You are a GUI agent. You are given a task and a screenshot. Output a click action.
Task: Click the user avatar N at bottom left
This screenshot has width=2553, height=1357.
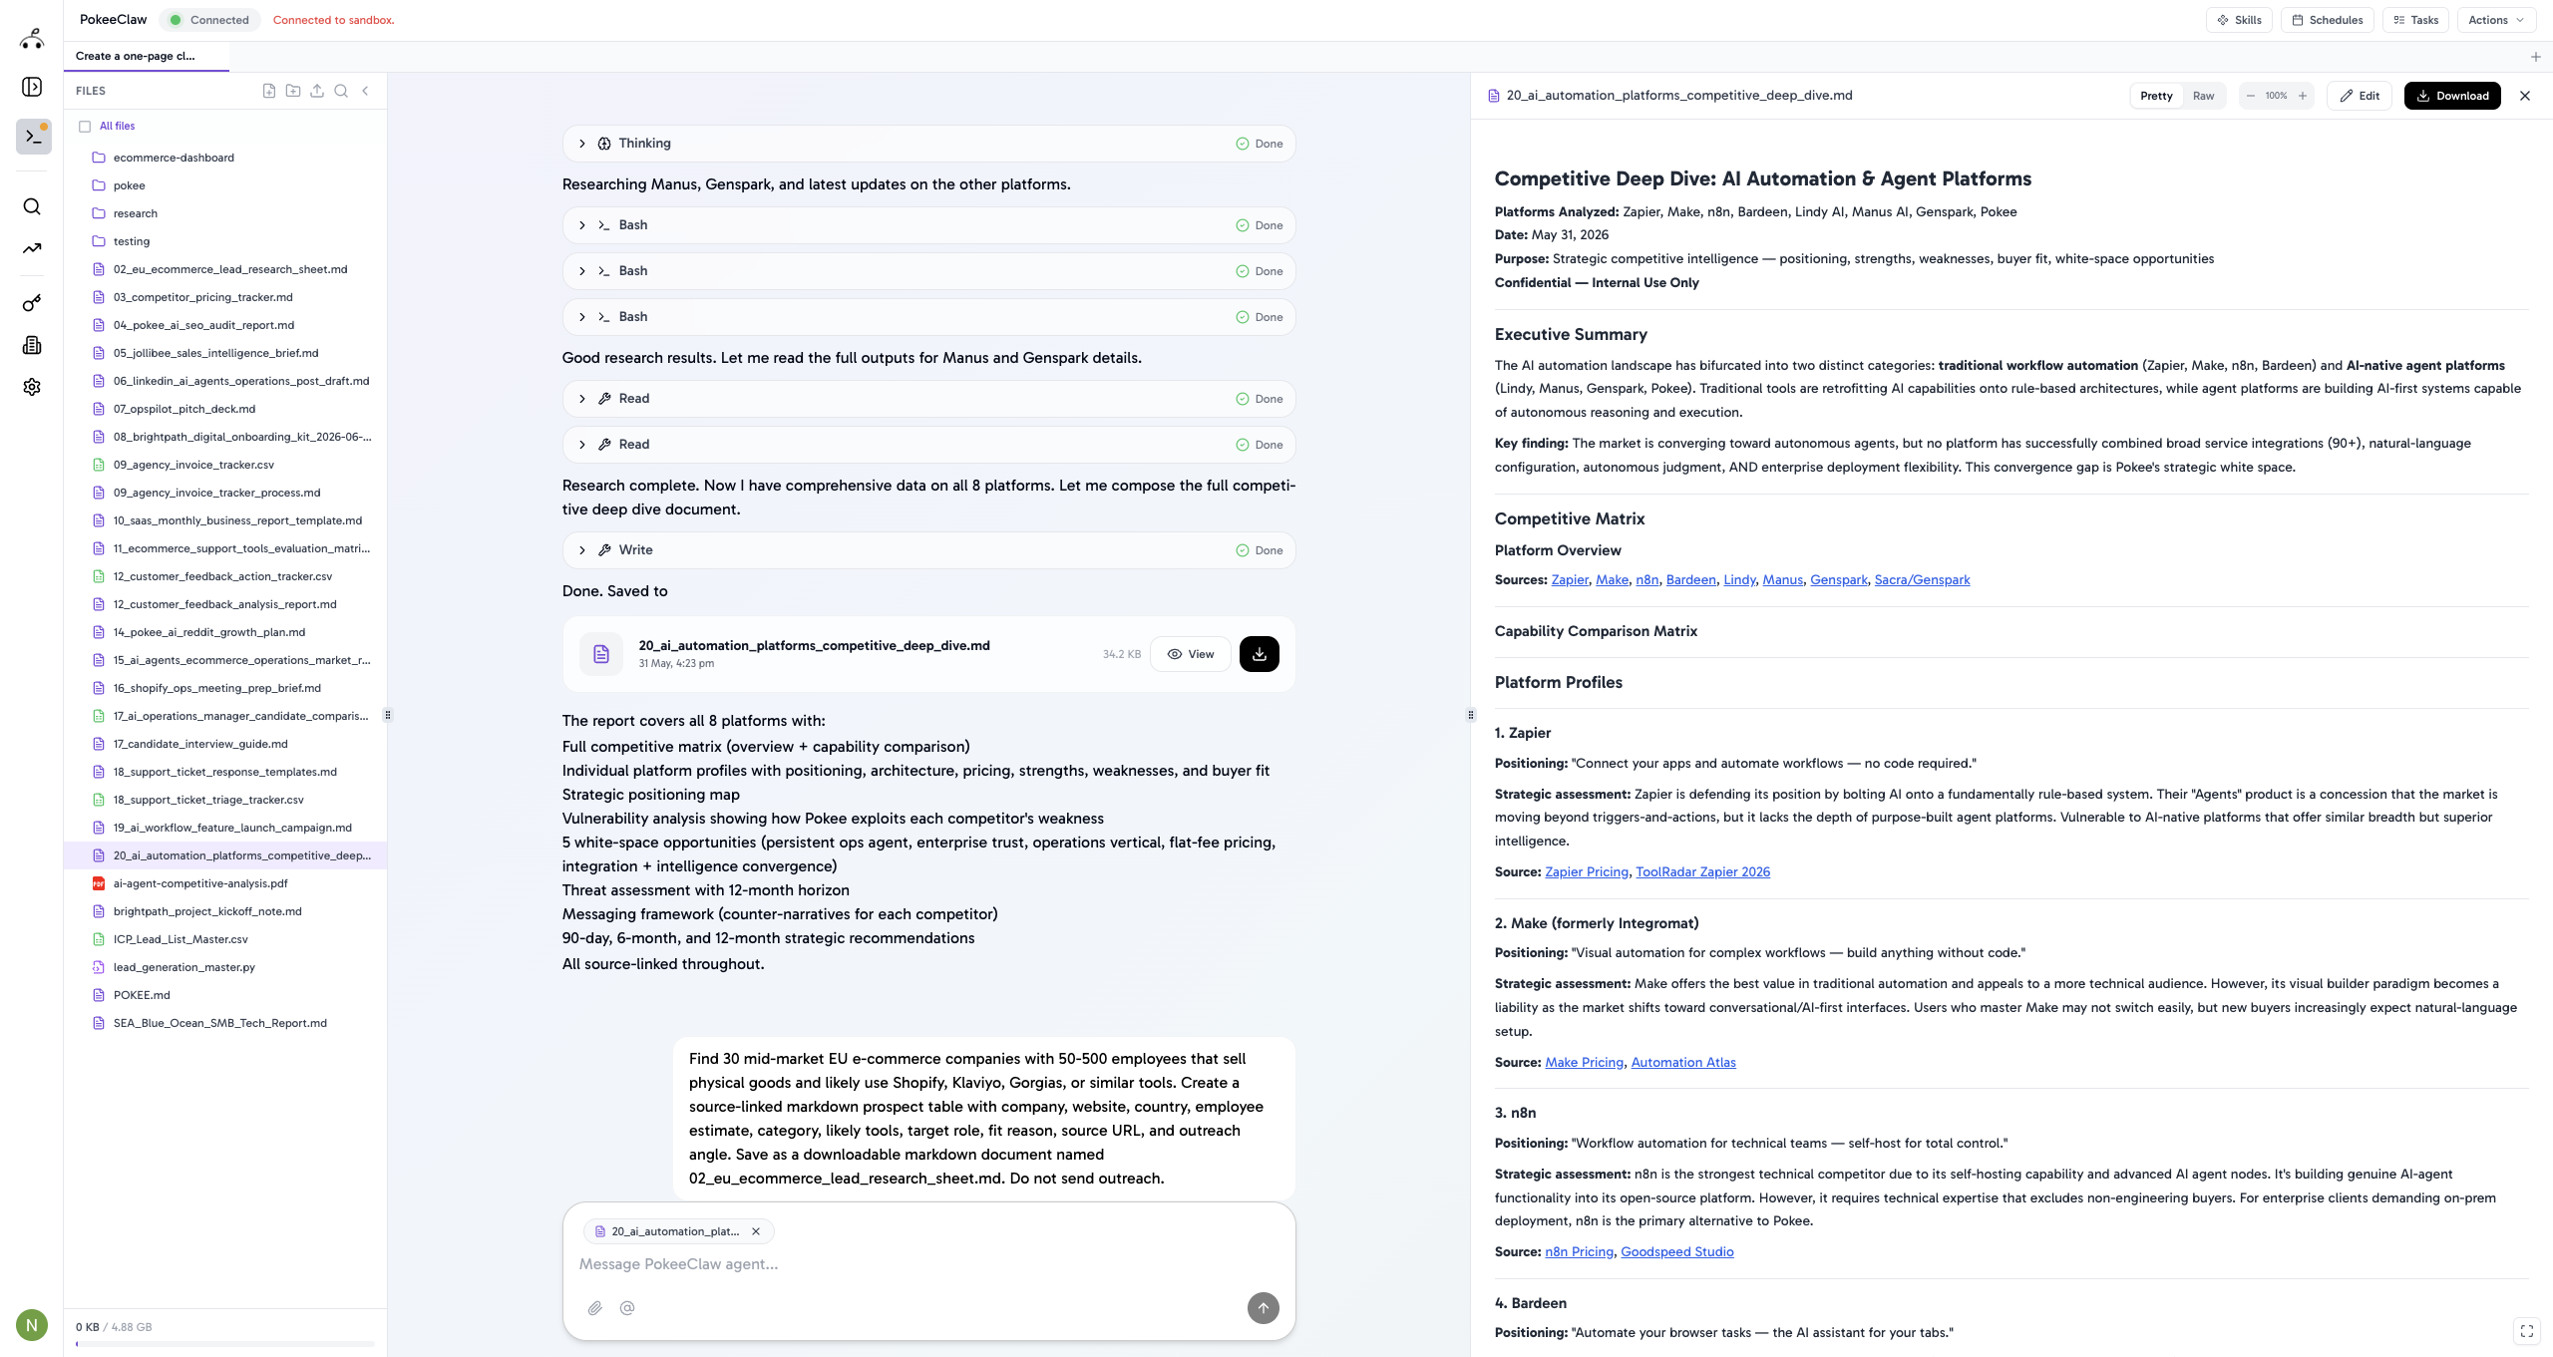point(32,1325)
